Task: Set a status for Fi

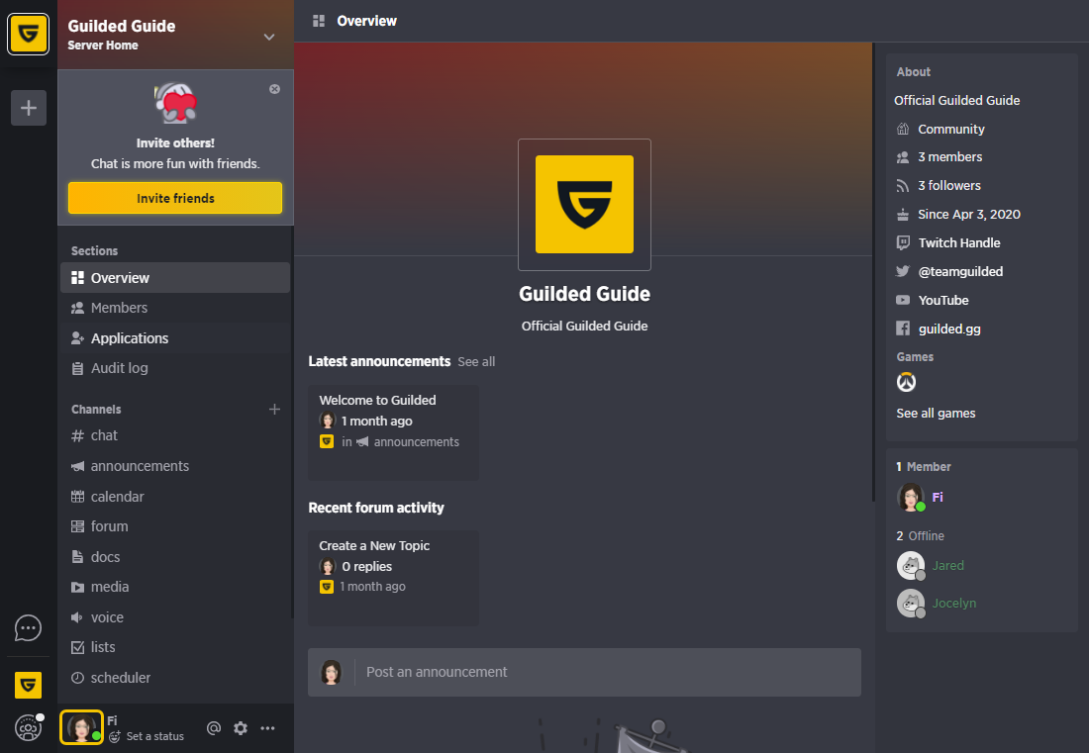Action: pyautogui.click(x=154, y=736)
